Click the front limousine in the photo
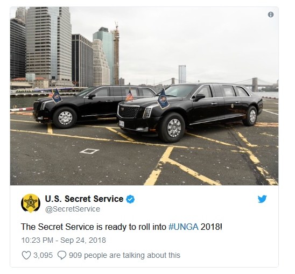 pos(189,111)
